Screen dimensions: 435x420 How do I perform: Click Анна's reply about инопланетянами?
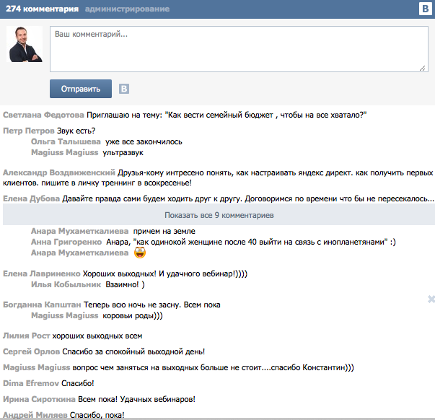point(251,242)
